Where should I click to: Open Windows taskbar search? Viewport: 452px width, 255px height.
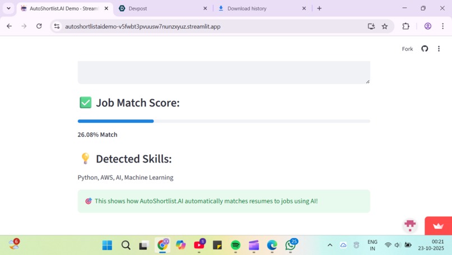click(126, 245)
